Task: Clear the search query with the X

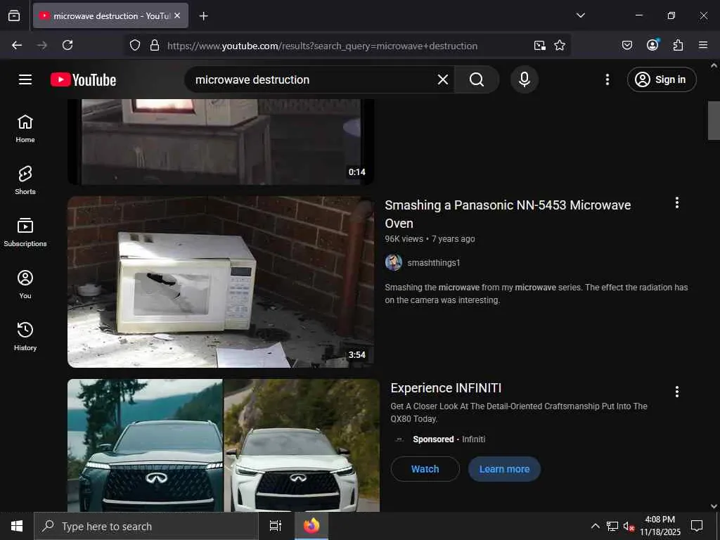Action: point(443,79)
